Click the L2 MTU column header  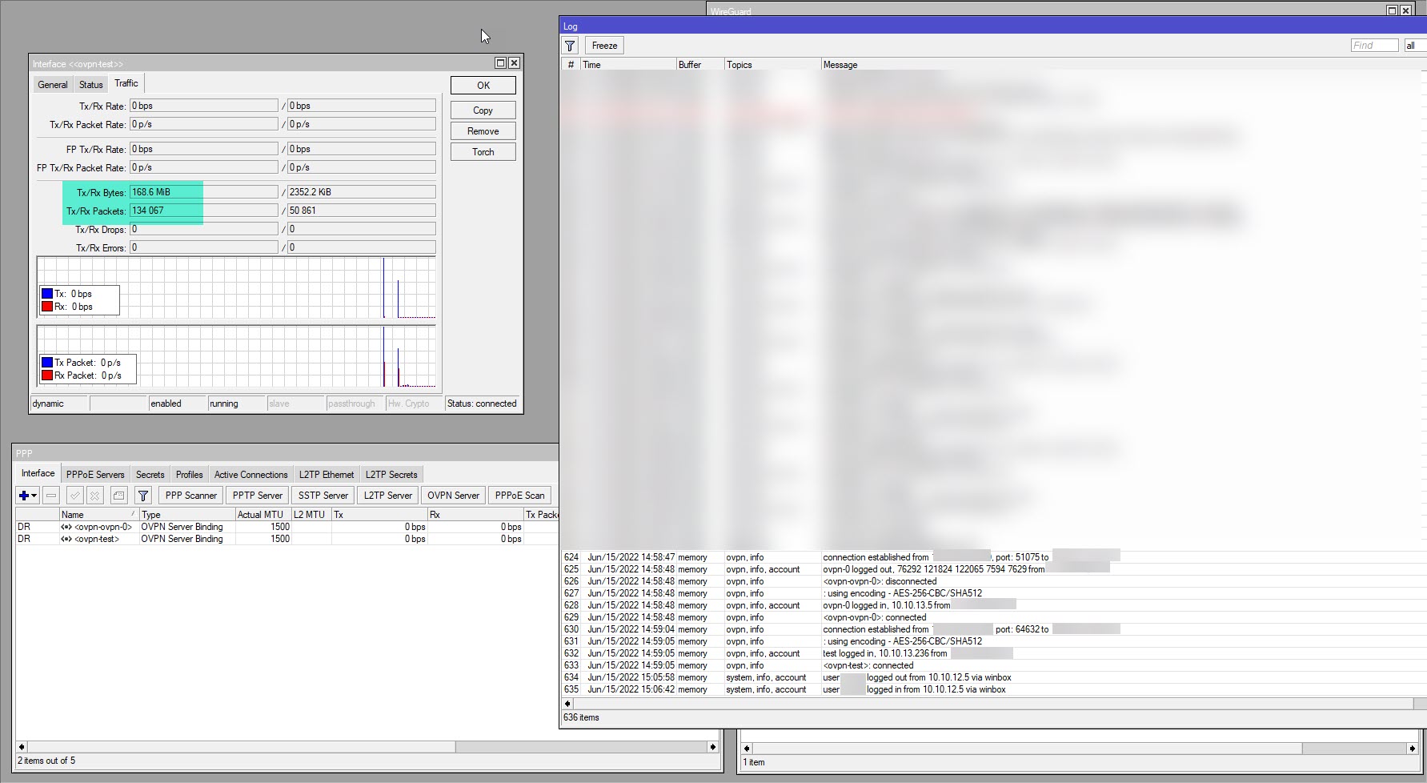tap(311, 515)
